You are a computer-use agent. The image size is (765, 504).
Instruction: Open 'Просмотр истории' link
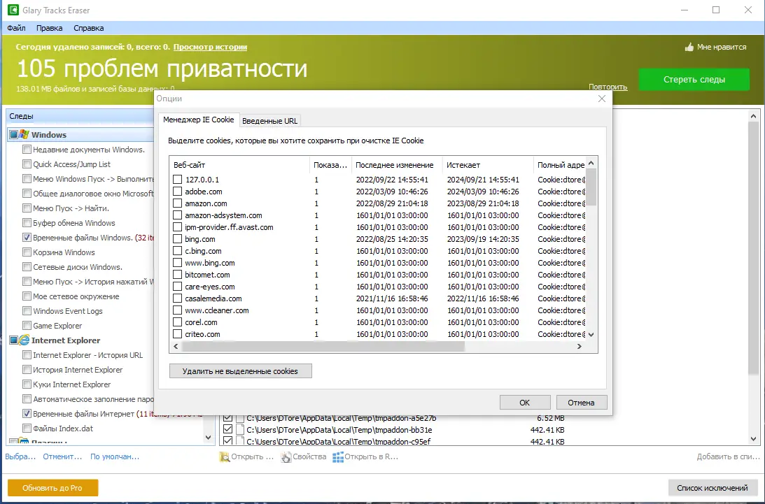point(209,47)
